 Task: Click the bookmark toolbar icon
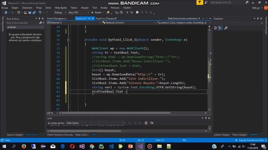coord(137,12)
